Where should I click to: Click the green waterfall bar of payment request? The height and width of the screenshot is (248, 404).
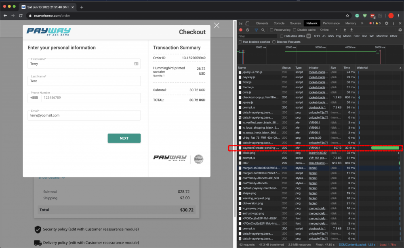click(385, 148)
